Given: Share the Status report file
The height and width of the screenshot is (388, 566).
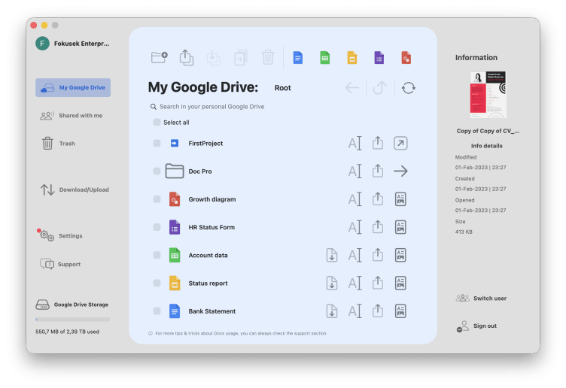Looking at the screenshot, I should coord(378,282).
